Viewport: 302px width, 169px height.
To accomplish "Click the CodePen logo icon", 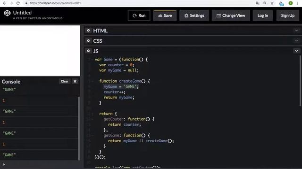I will pos(7,13).
